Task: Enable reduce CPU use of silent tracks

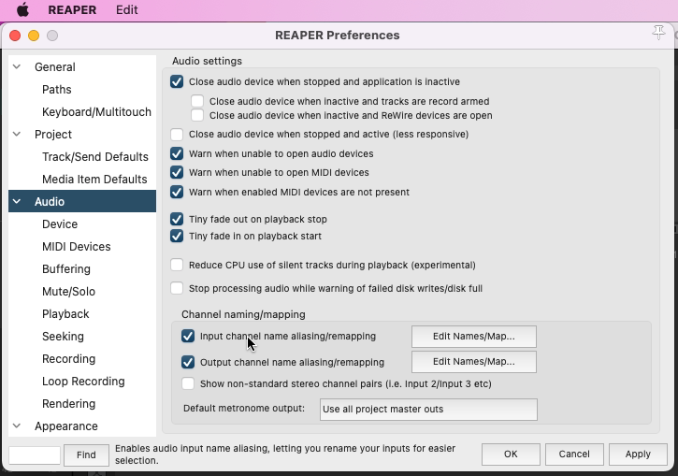Action: (177, 265)
